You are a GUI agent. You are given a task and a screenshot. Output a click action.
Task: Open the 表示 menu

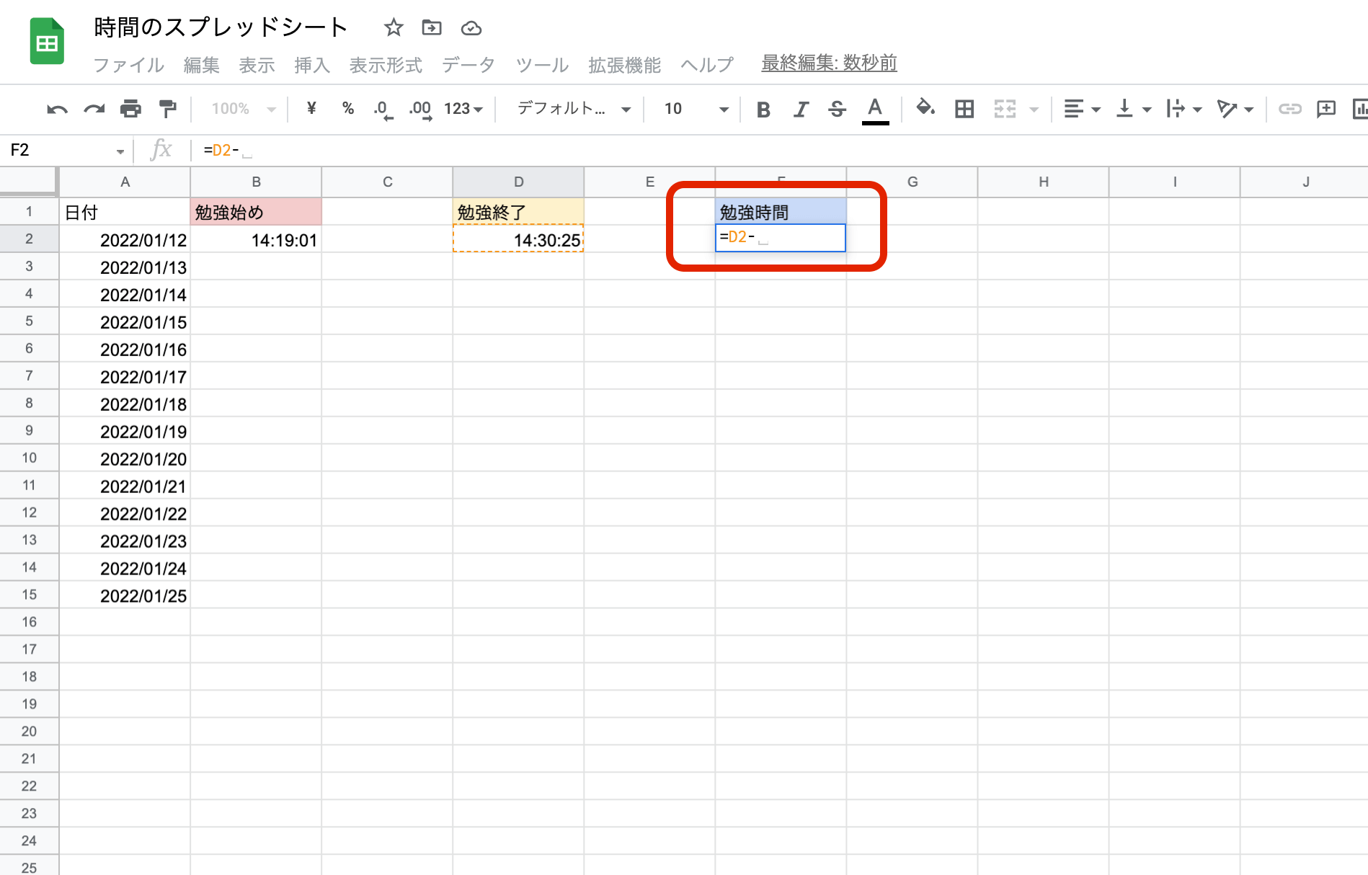[257, 65]
